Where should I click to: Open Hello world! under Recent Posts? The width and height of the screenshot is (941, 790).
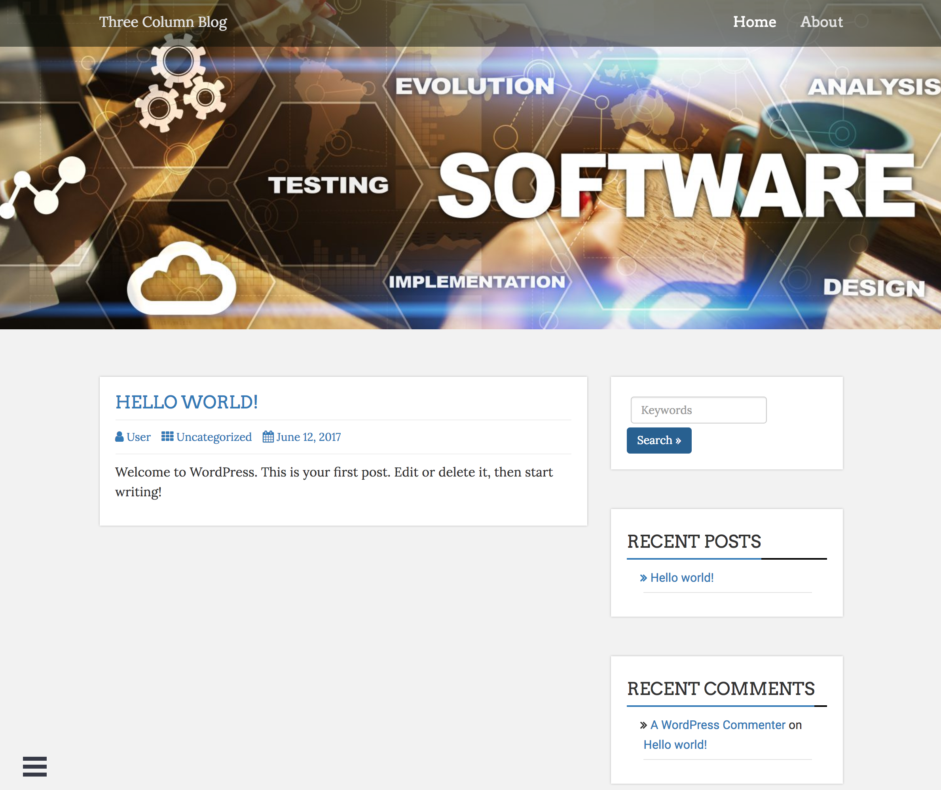(x=681, y=578)
